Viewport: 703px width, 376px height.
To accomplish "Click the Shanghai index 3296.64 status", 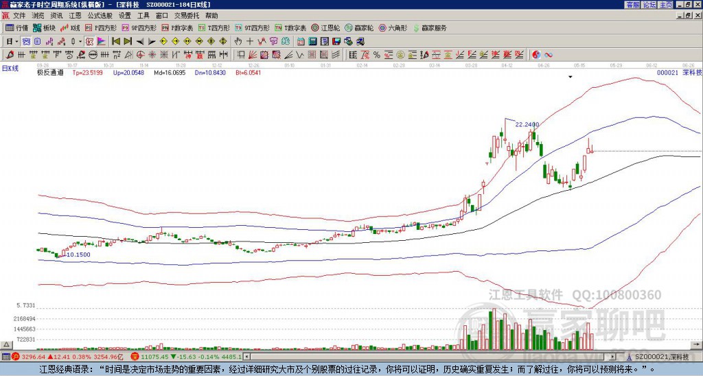I will click(x=68, y=357).
